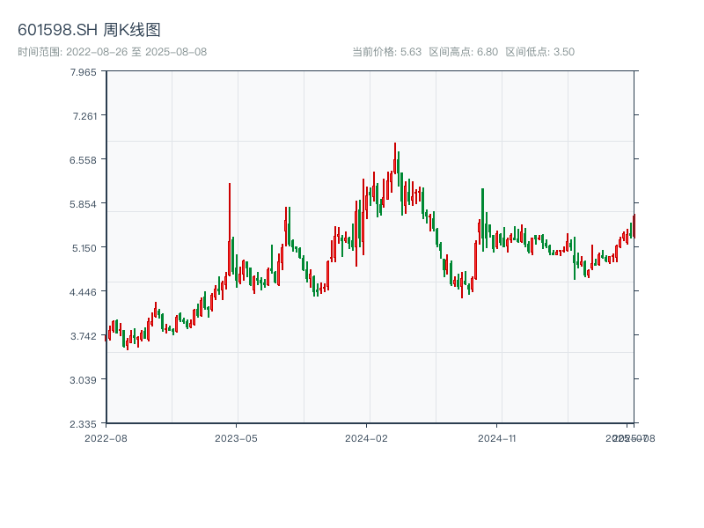
Task: Click the overlapping 2025-07 rightmost date label
Action: click(x=627, y=437)
